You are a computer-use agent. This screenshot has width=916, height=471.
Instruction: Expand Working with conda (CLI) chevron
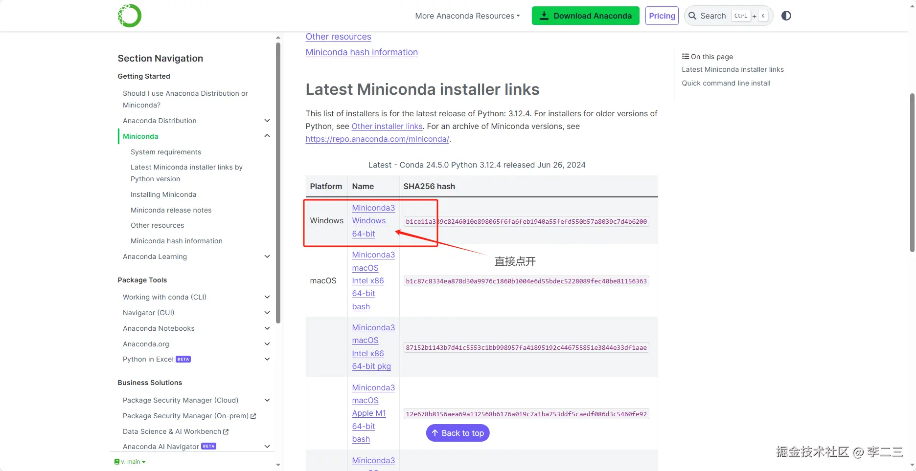[x=267, y=297]
